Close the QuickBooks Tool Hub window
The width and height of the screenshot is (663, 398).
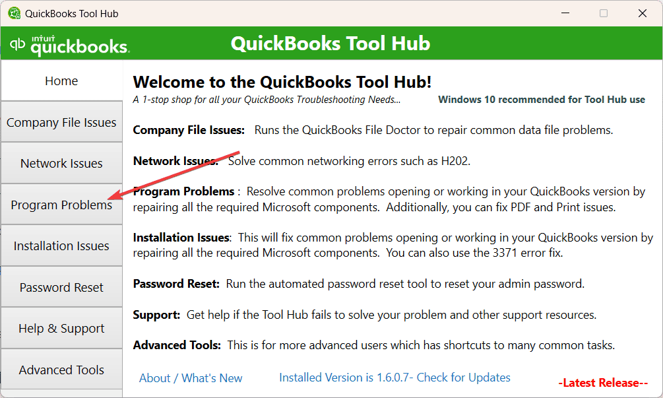click(x=643, y=13)
